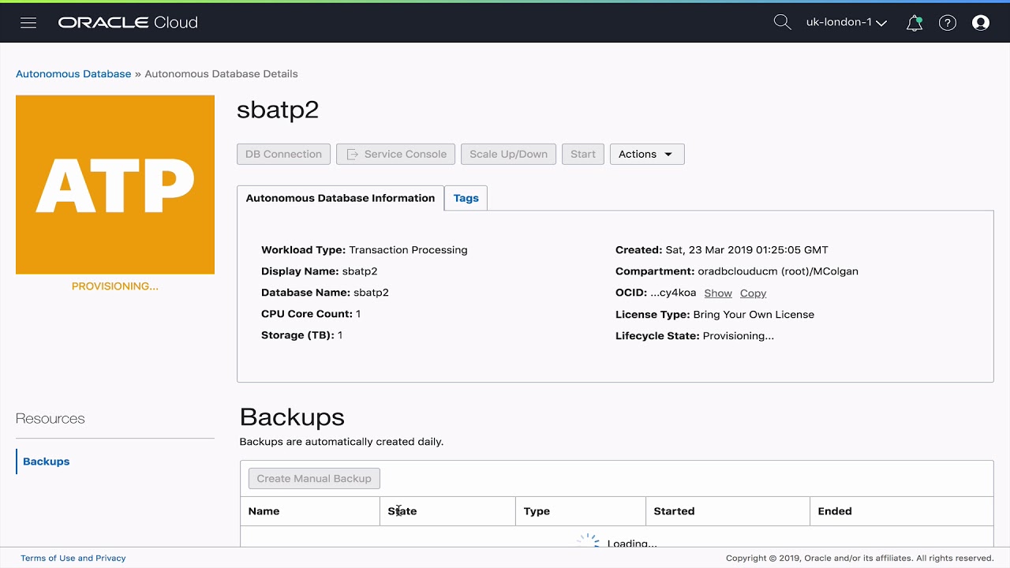Click the PROVISIONING... status under the tile
This screenshot has height=568, width=1010.
115,286
